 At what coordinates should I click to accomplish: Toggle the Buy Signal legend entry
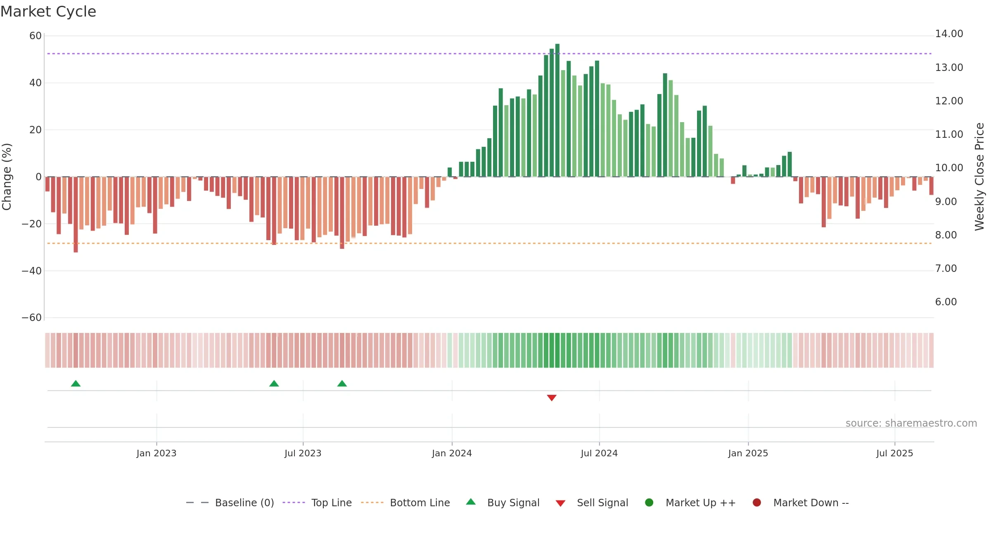[x=503, y=503]
